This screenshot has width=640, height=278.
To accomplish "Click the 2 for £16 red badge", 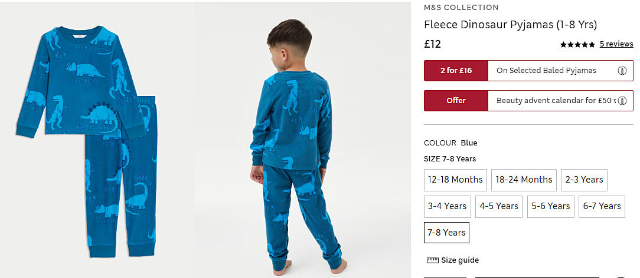I will point(456,71).
